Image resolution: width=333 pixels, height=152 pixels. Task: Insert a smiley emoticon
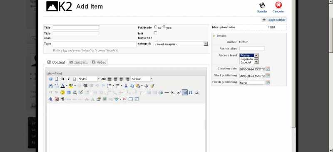[x=62, y=93]
